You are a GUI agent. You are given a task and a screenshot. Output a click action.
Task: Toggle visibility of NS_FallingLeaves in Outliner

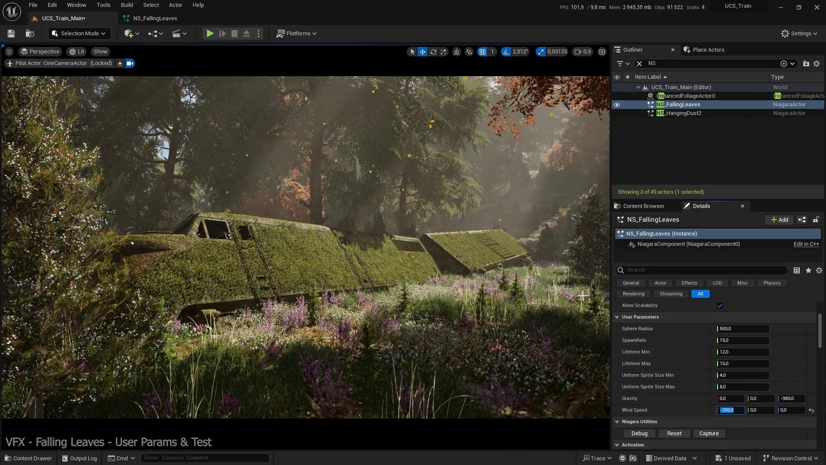tap(616, 105)
